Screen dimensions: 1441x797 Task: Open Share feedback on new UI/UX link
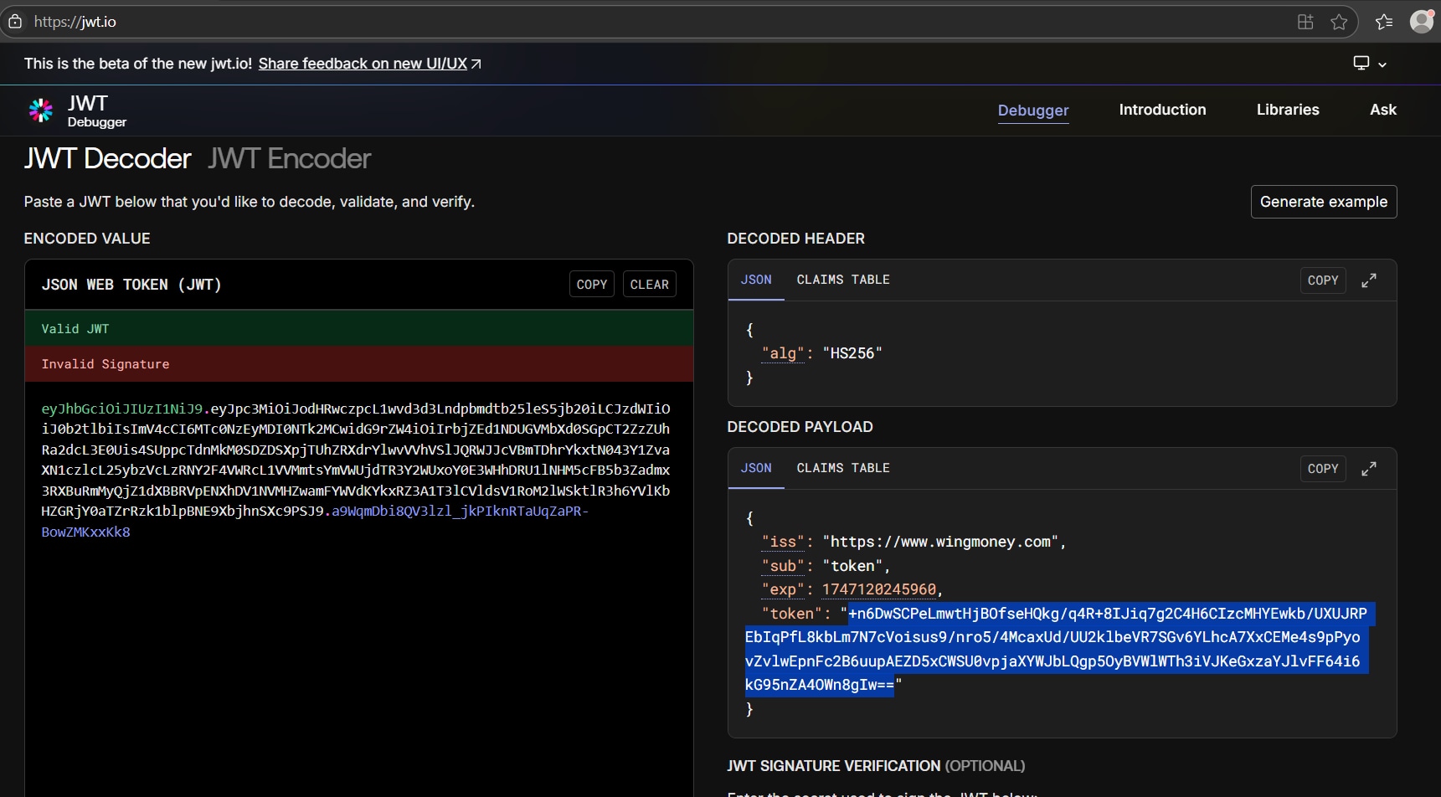(369, 64)
